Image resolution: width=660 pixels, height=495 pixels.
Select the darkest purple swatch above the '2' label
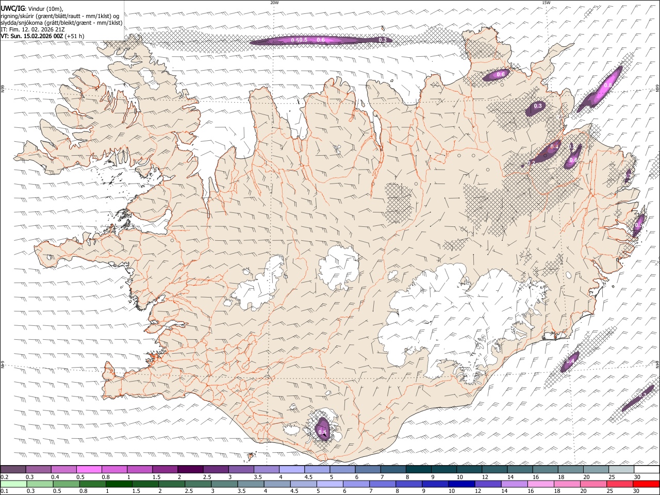pyautogui.click(x=190, y=469)
